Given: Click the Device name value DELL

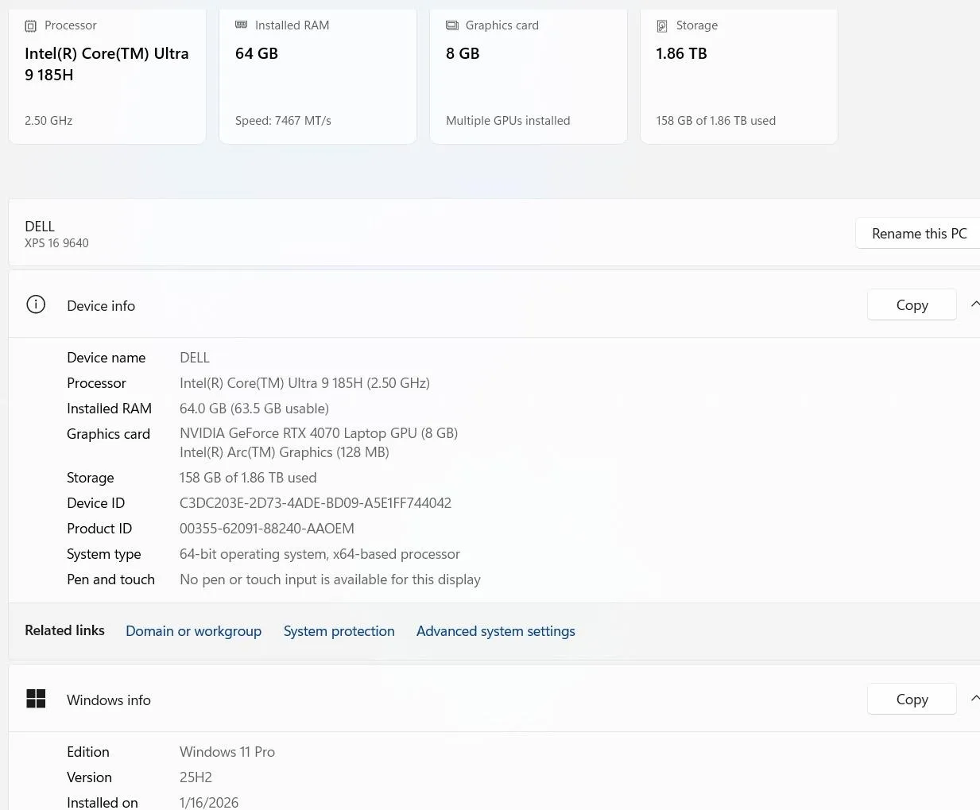Looking at the screenshot, I should click(x=195, y=358).
